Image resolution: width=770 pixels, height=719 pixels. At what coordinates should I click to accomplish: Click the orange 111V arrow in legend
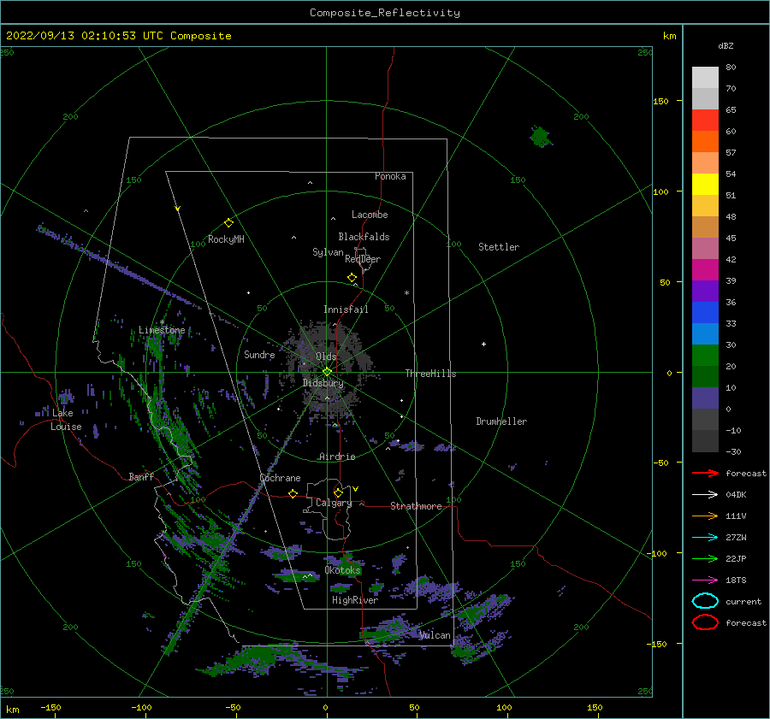coord(705,516)
